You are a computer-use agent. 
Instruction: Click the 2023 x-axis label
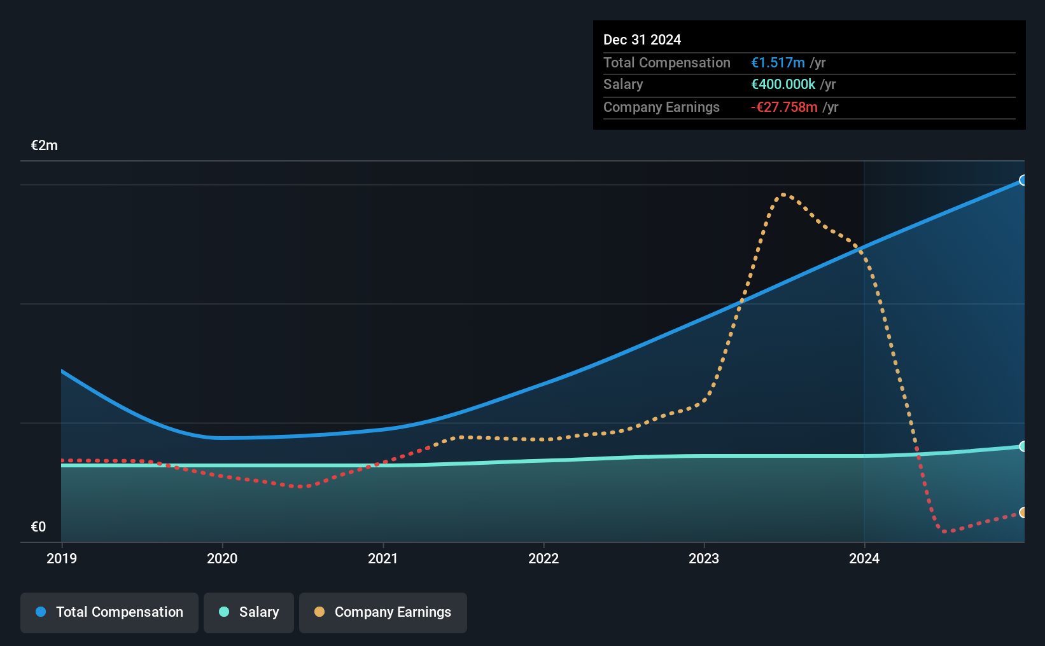[x=704, y=558]
